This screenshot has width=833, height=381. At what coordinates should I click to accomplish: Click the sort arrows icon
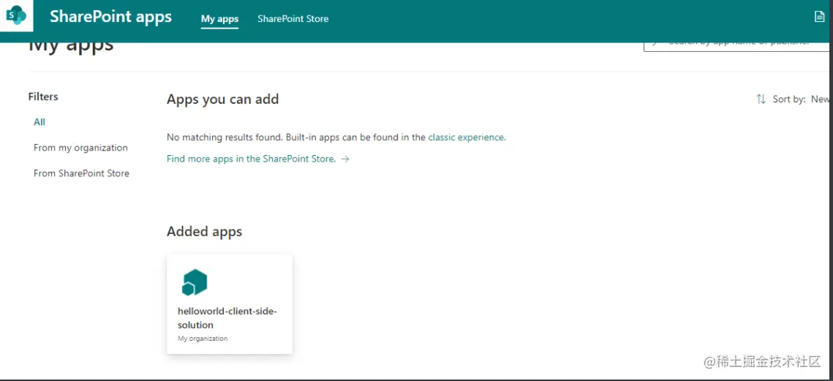click(761, 99)
